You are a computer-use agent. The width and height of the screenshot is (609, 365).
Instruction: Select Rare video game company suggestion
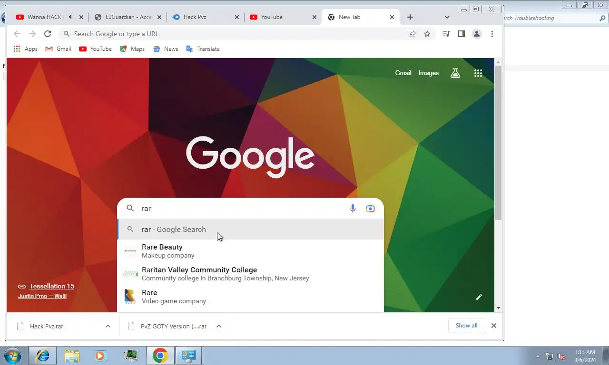tap(250, 297)
